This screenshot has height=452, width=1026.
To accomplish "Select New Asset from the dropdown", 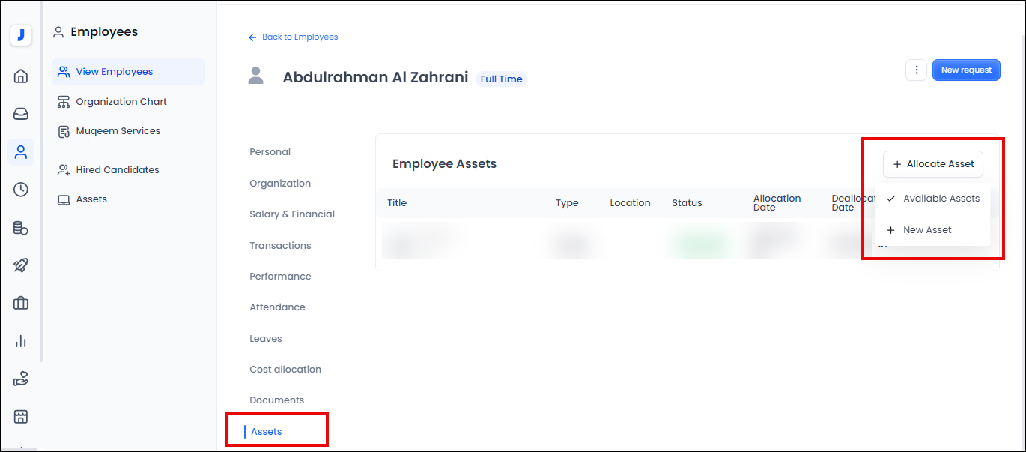I will click(x=926, y=230).
